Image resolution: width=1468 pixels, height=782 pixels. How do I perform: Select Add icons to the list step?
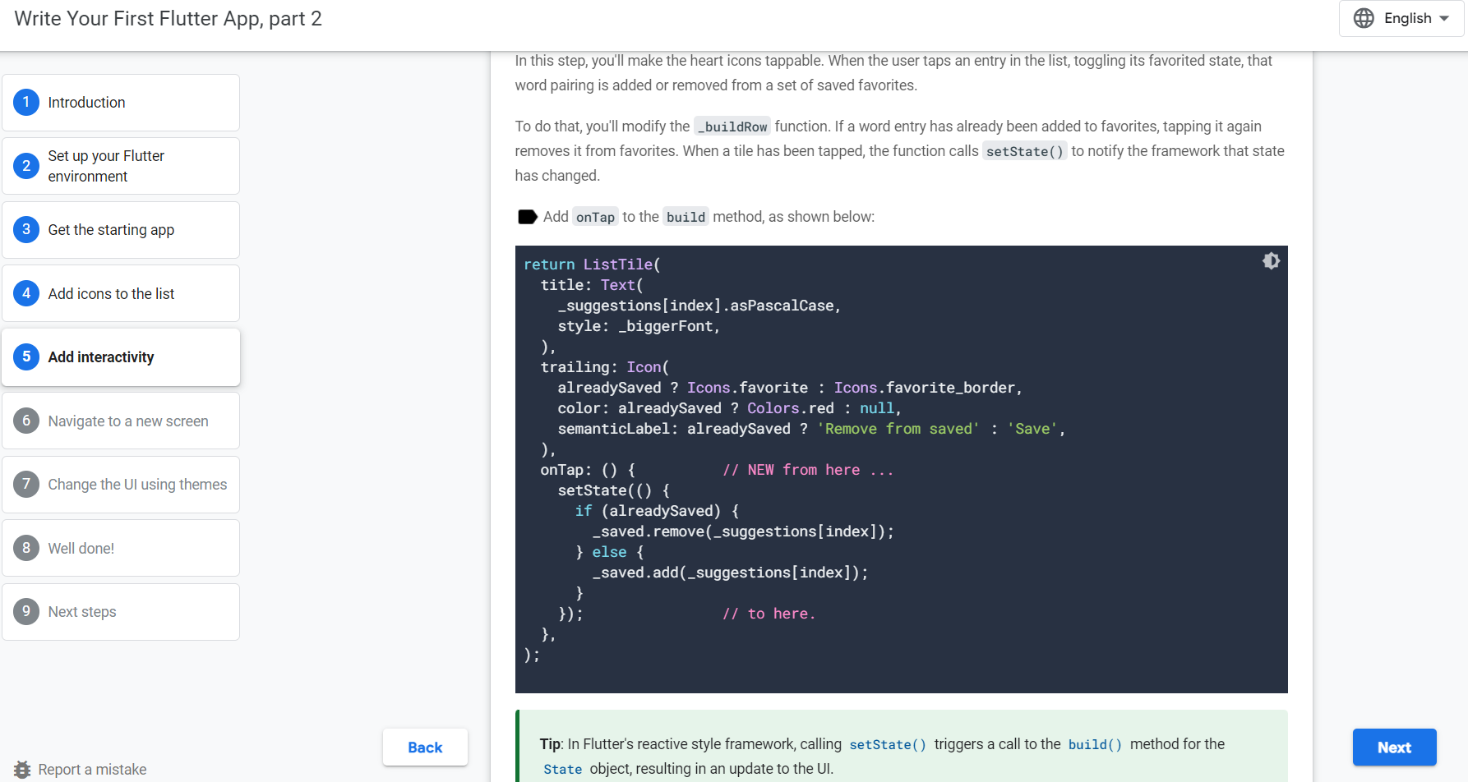pos(121,293)
